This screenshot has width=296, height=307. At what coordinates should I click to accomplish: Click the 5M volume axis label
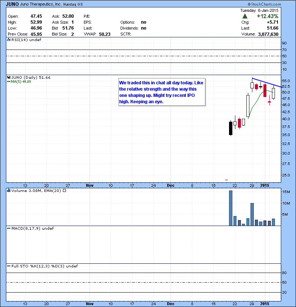[x=285, y=215]
